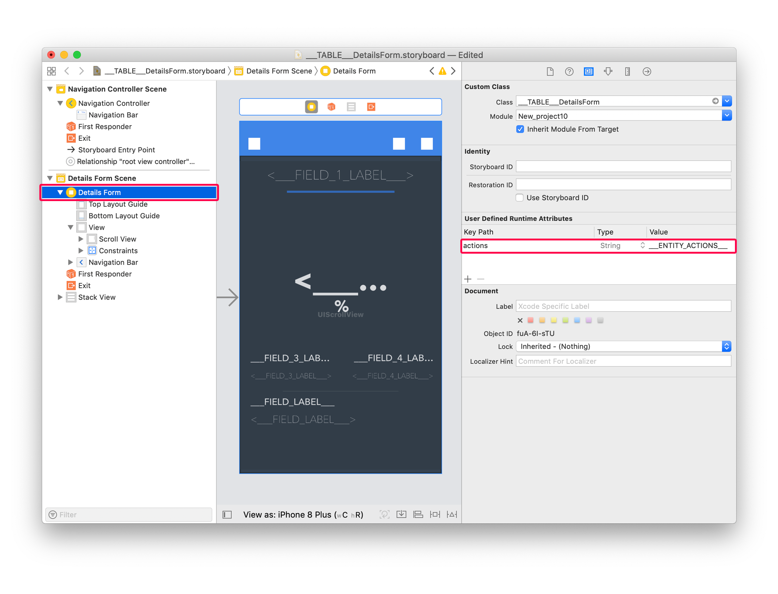778x594 pixels.
Task: Enable Use Storyboard ID checkbox
Action: point(519,198)
